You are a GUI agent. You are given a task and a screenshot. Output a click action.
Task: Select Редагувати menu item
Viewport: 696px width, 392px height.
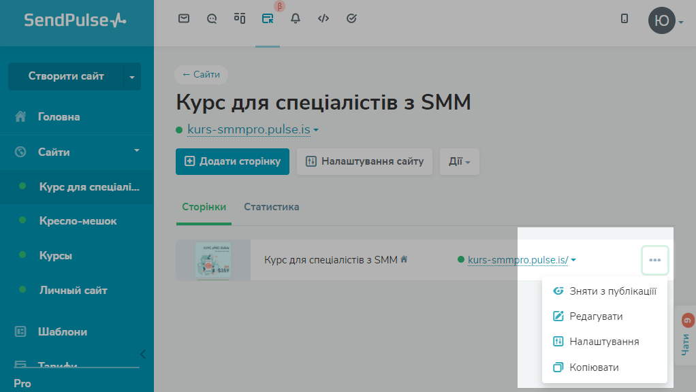pos(605,316)
